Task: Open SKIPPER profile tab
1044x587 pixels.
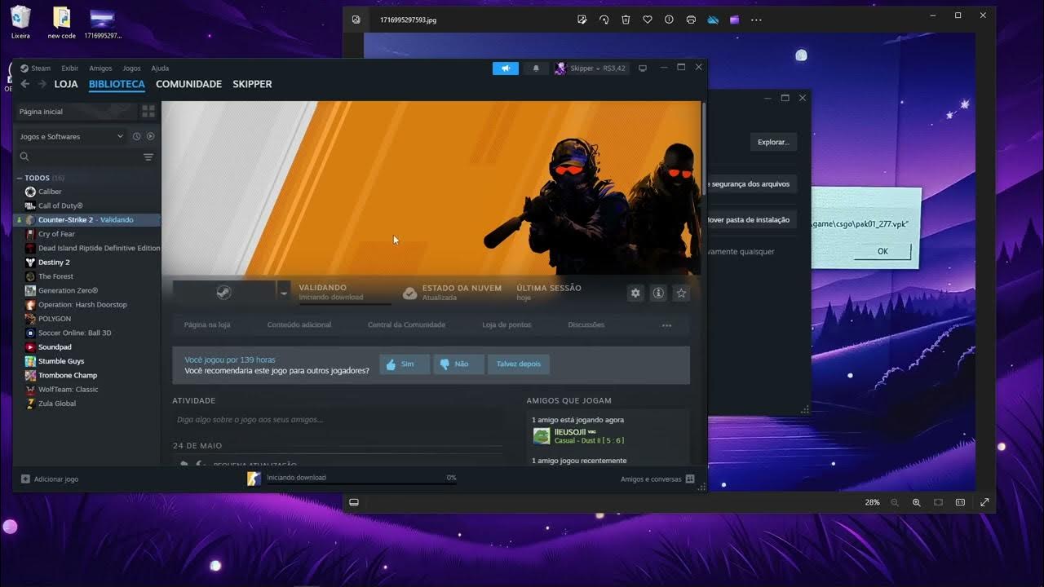Action: pos(252,84)
